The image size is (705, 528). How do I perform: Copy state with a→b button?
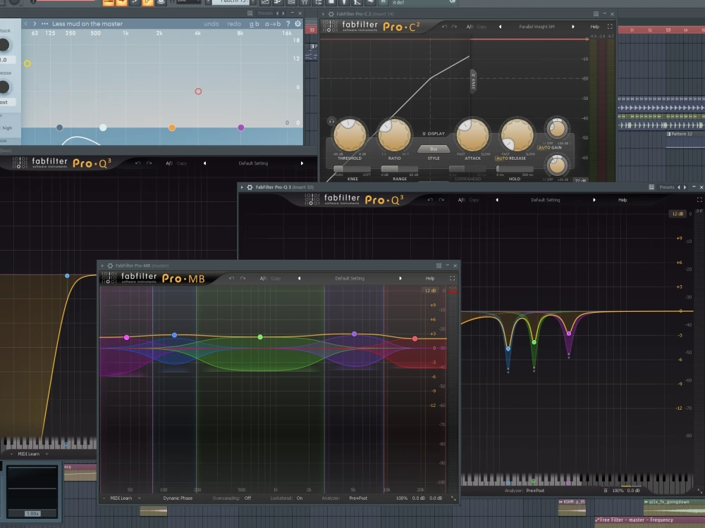(x=272, y=24)
